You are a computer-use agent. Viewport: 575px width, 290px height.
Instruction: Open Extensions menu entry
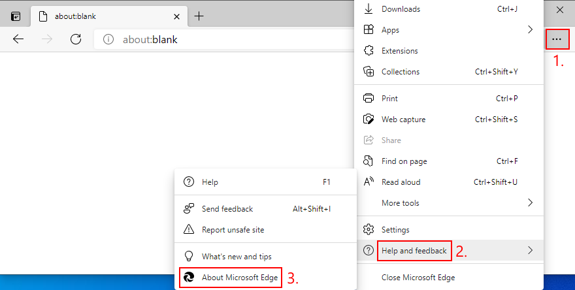[399, 51]
